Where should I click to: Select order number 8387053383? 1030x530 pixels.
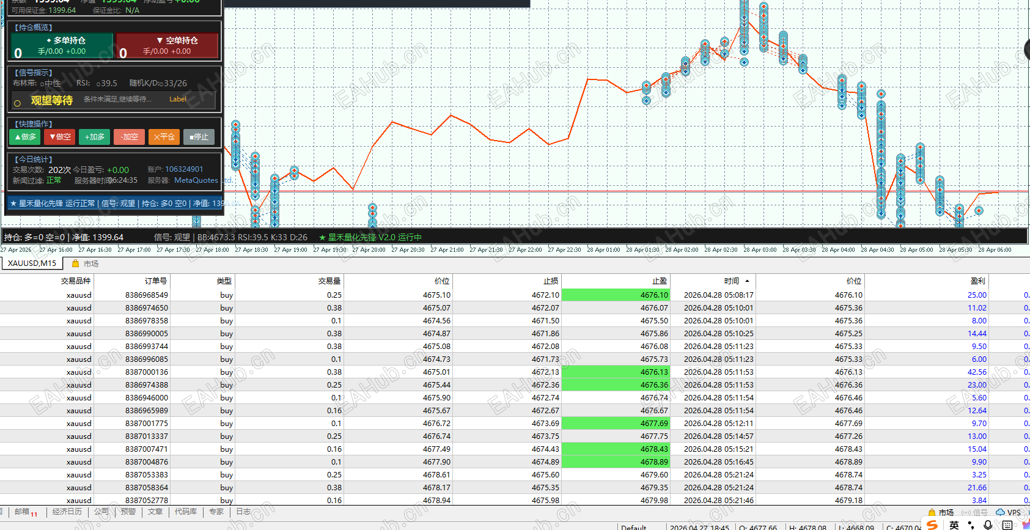click(x=147, y=475)
